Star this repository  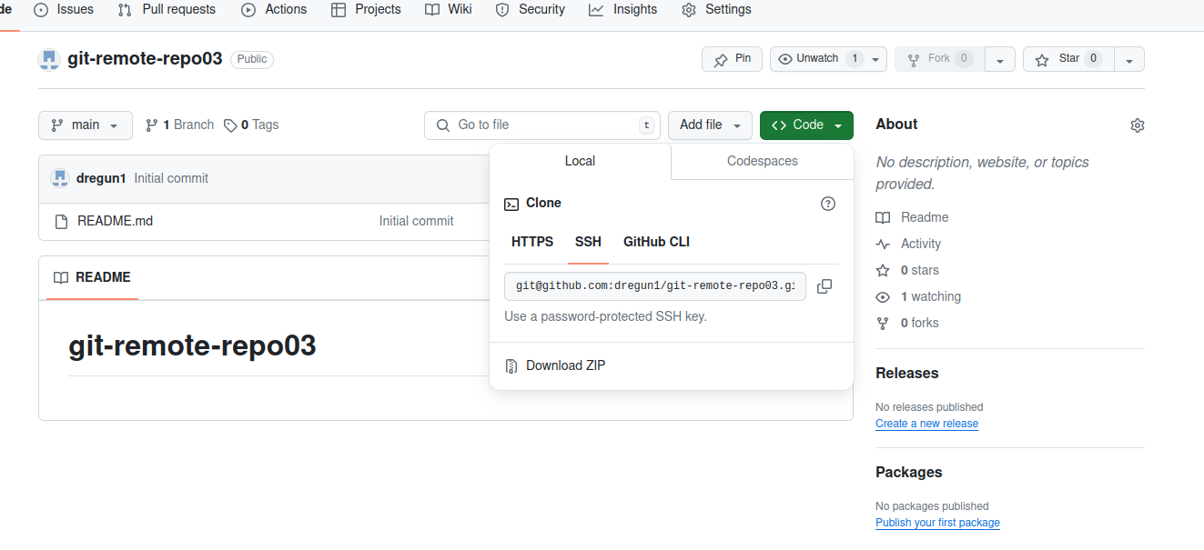[x=1068, y=59]
